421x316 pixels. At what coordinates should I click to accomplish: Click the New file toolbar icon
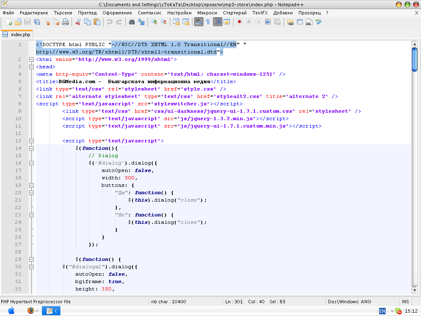pyautogui.click(x=8, y=22)
